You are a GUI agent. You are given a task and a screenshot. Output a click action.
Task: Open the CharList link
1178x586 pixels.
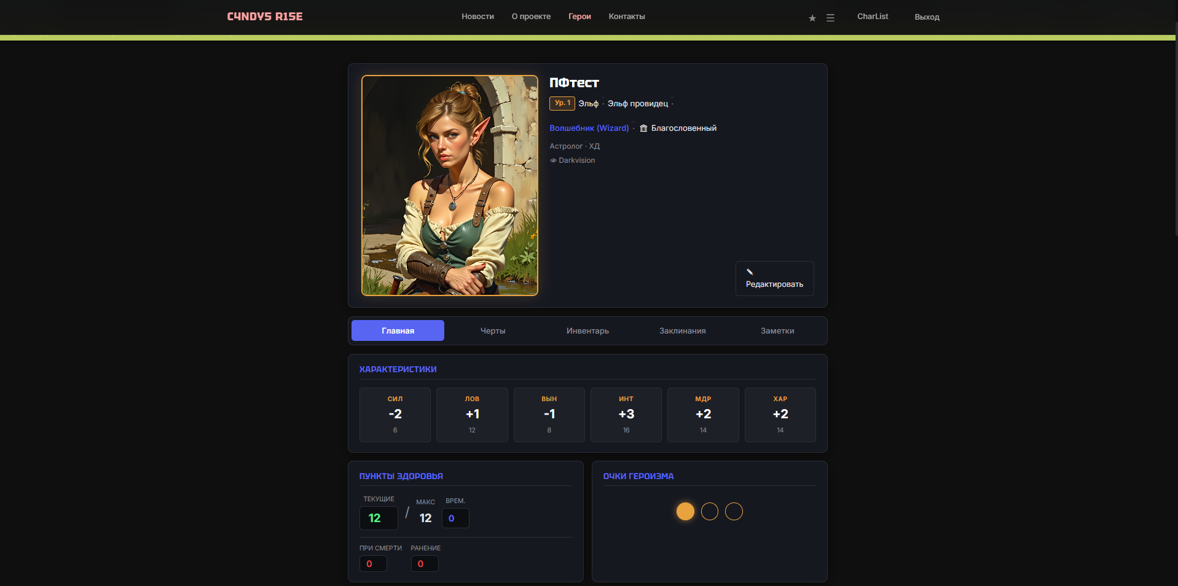(x=873, y=17)
